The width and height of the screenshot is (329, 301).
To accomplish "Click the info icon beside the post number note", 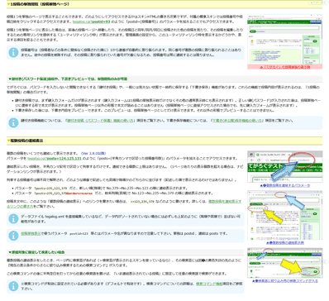I will coord(13,52).
